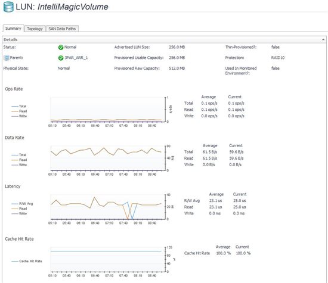Open the 3PAR_ARR_1 parent link
Viewport: 328px width, 283px height.
(x=76, y=58)
